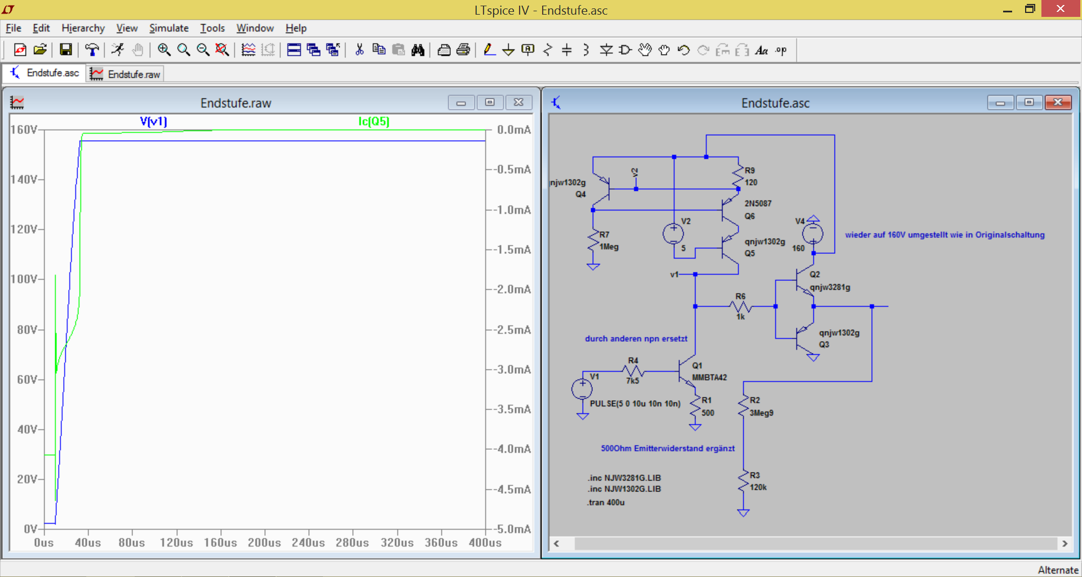
Task: Click the Ic(Q5) trace label
Action: (374, 121)
